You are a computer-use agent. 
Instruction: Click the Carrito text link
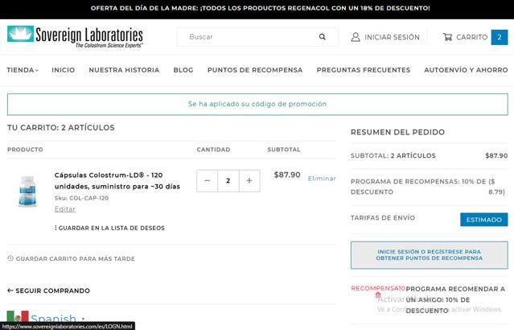point(471,37)
